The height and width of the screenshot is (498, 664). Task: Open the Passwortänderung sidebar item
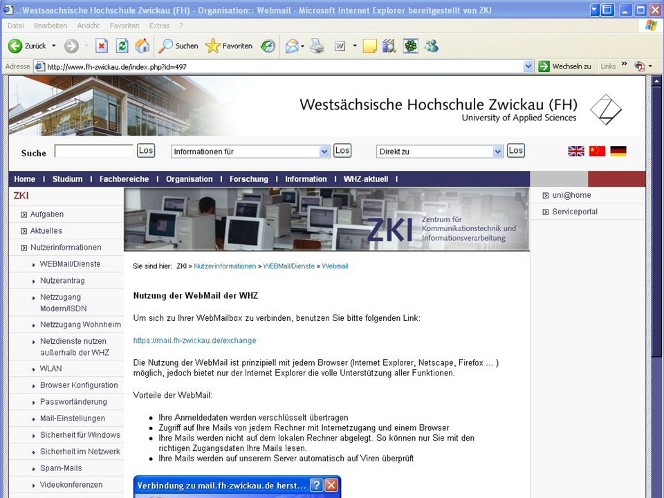[73, 402]
